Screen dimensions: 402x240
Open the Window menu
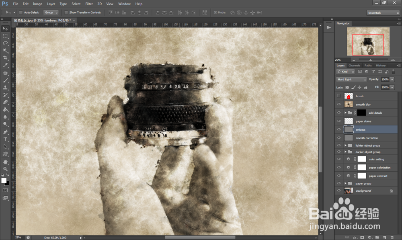click(x=124, y=4)
